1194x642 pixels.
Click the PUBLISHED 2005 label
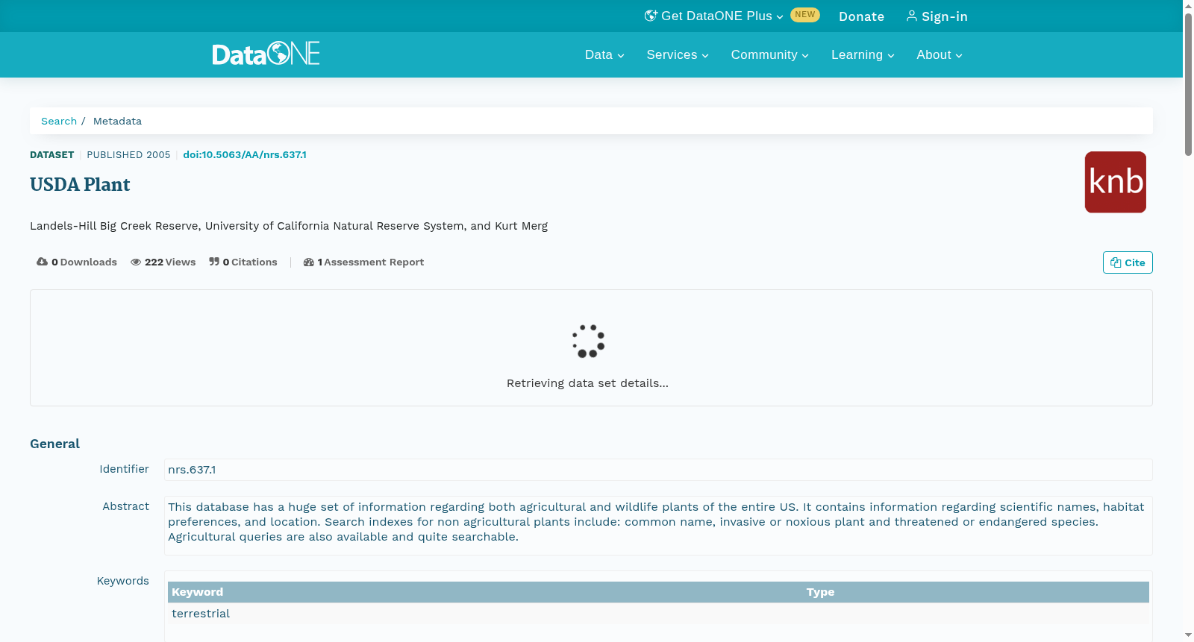(128, 155)
